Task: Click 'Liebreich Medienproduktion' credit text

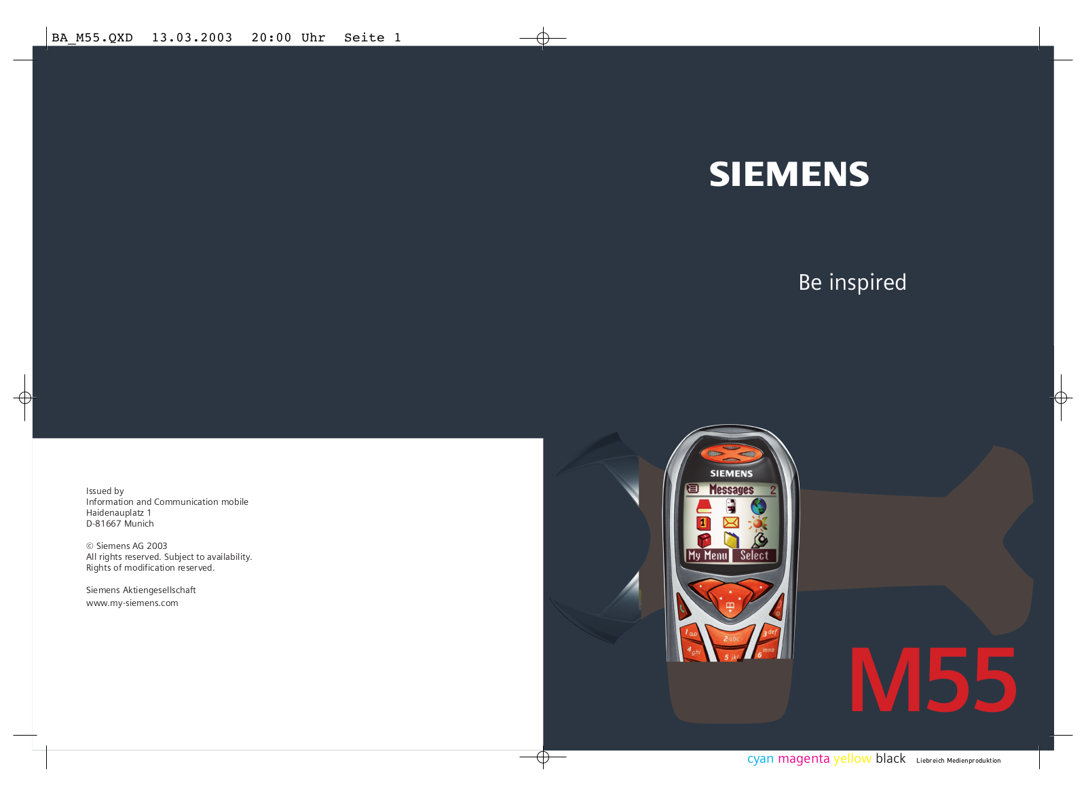Action: coord(958,761)
